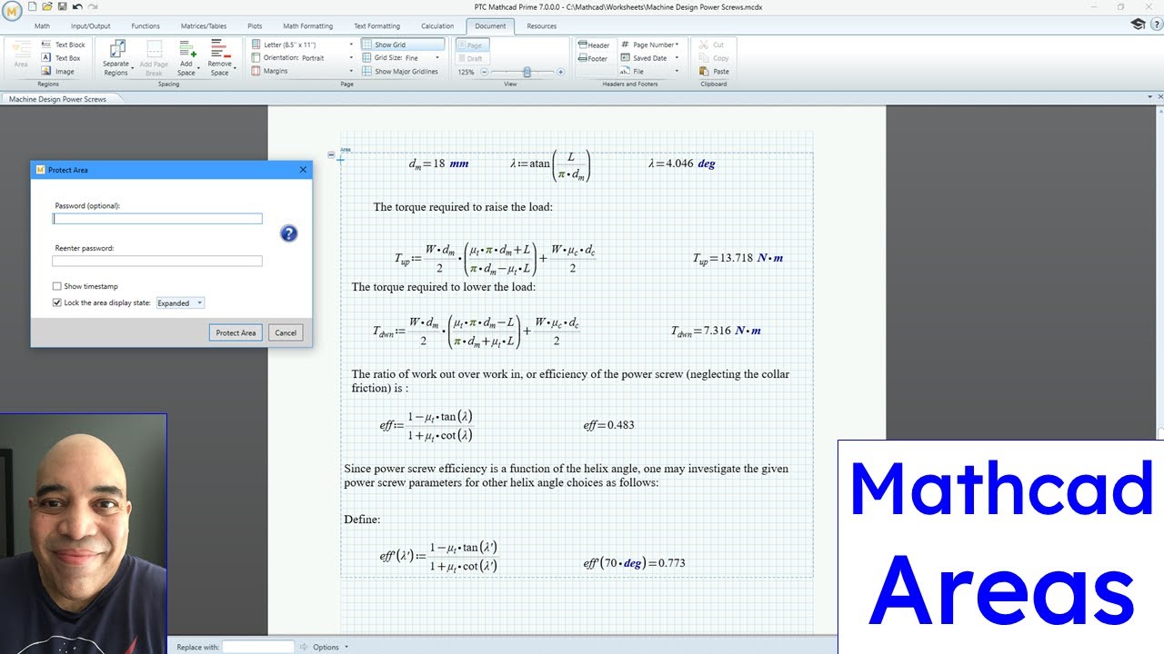Click the Password (optional) input field
This screenshot has width=1164, height=654.
click(x=157, y=218)
